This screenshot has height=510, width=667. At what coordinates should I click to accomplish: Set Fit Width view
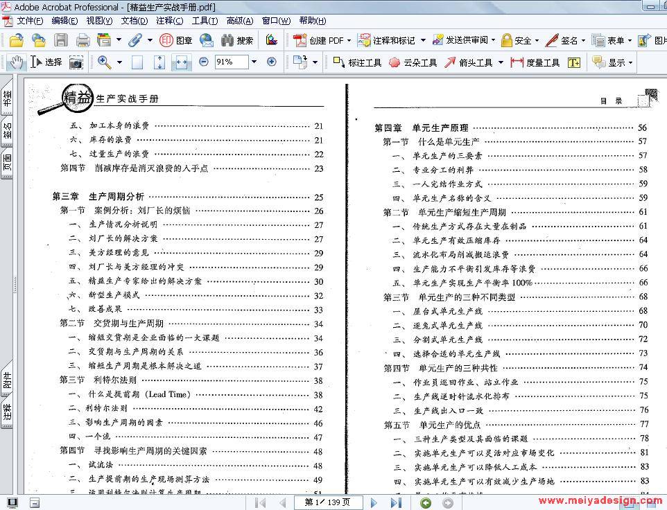[x=181, y=62]
